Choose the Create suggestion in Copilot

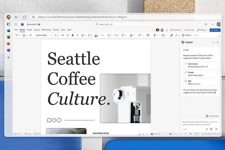pyautogui.click(x=201, y=74)
